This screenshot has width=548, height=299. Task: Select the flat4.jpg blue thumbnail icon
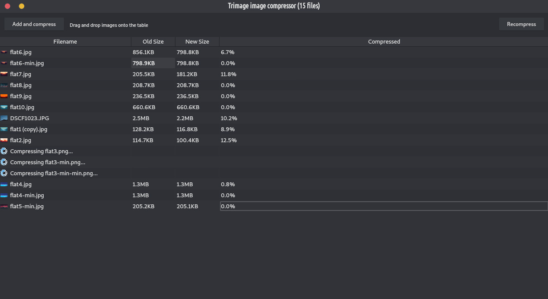(4, 184)
